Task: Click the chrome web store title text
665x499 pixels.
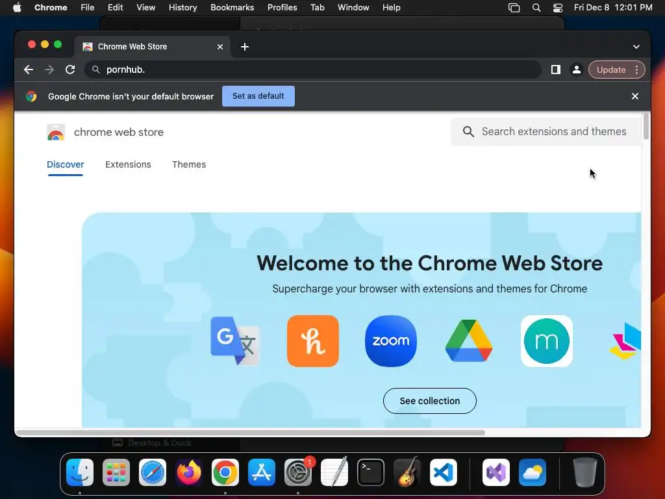Action: [119, 133]
